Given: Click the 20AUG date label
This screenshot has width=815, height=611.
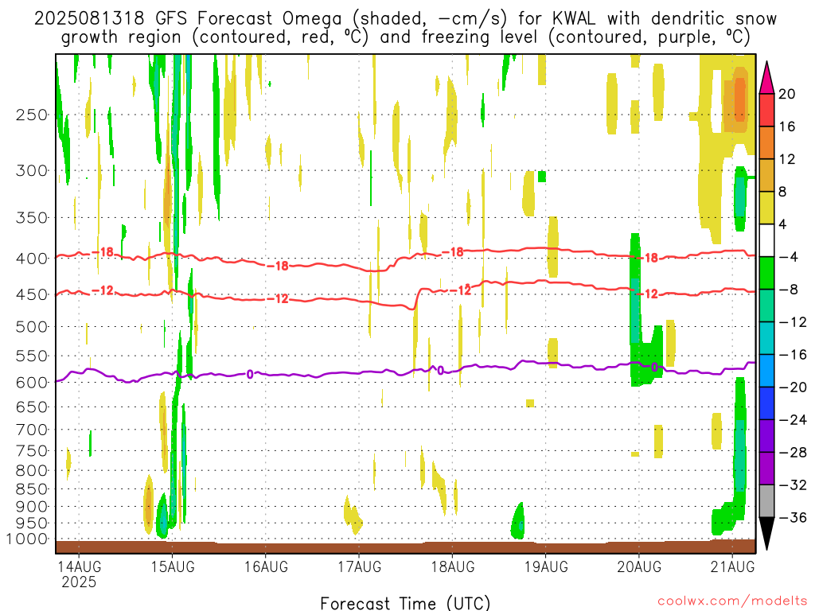Looking at the screenshot, I should point(639,566).
